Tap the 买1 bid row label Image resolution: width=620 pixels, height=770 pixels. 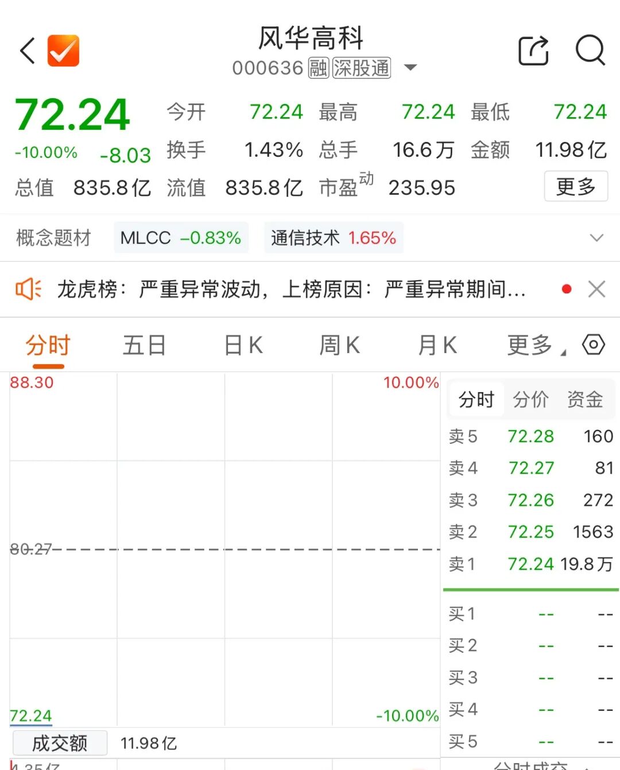462,614
